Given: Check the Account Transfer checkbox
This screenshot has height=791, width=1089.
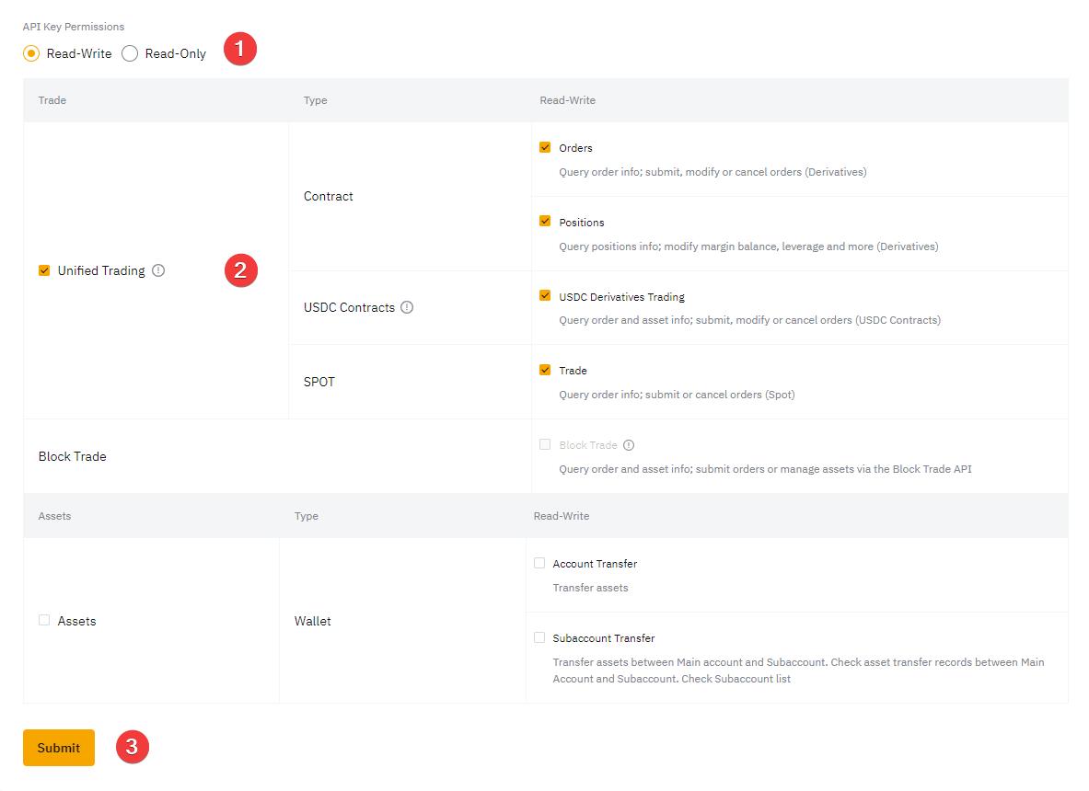Looking at the screenshot, I should tap(539, 563).
